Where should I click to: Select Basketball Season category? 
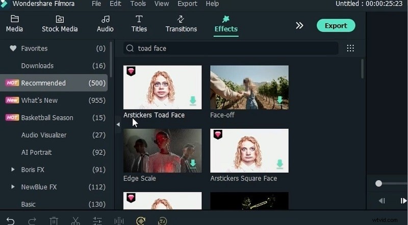point(54,118)
